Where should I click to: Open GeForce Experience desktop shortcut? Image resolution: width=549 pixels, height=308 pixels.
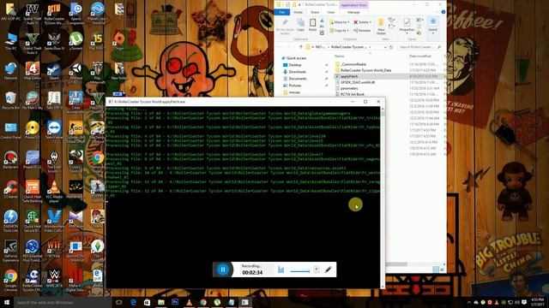coord(10,251)
